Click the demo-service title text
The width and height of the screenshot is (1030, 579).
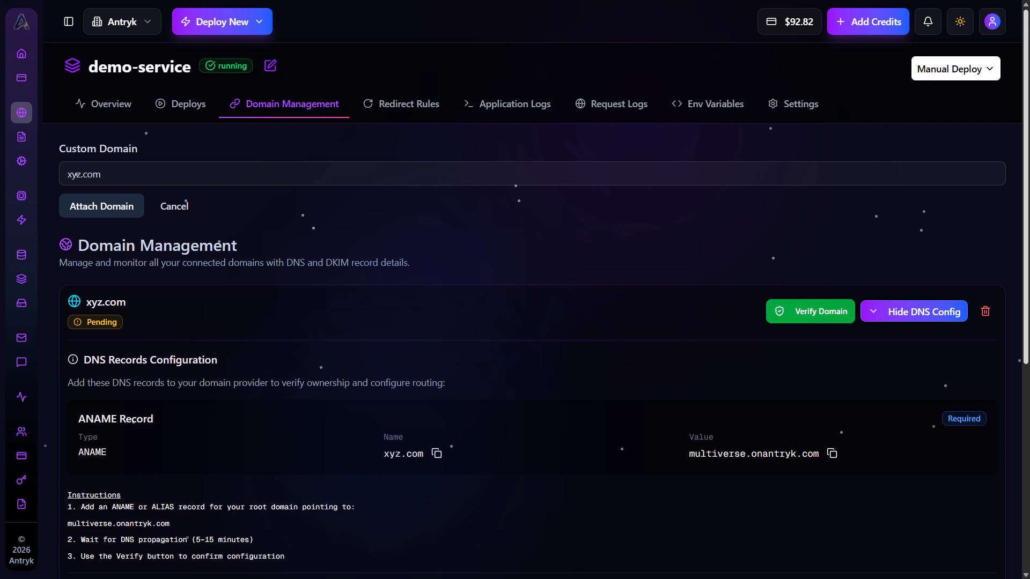(139, 66)
